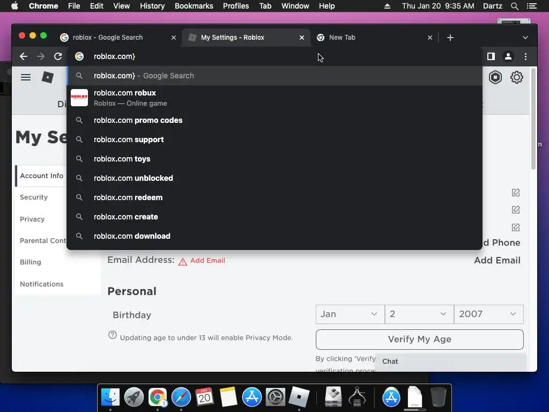
Task: Open Notes from the Dock
Action: pyautogui.click(x=228, y=398)
